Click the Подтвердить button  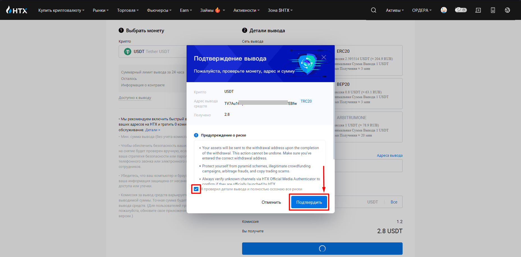[309, 202]
